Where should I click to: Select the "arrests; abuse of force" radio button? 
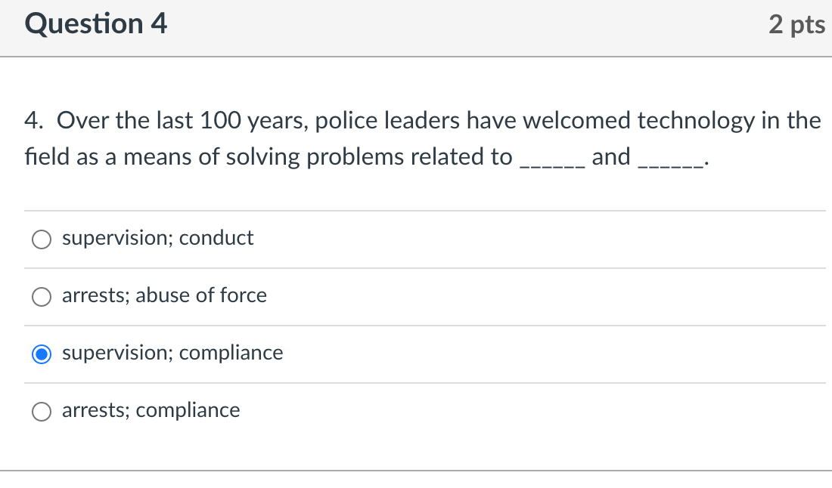(x=42, y=297)
